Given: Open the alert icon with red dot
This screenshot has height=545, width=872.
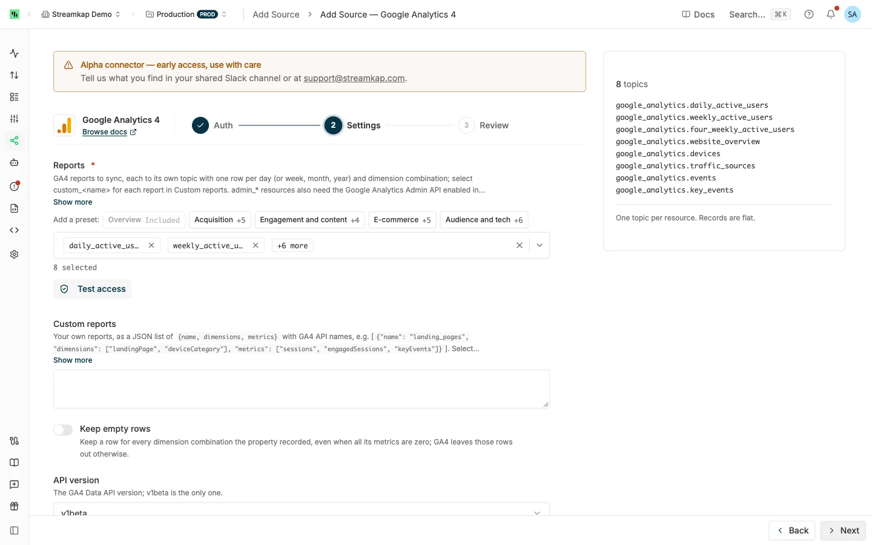Looking at the screenshot, I should click(x=15, y=186).
